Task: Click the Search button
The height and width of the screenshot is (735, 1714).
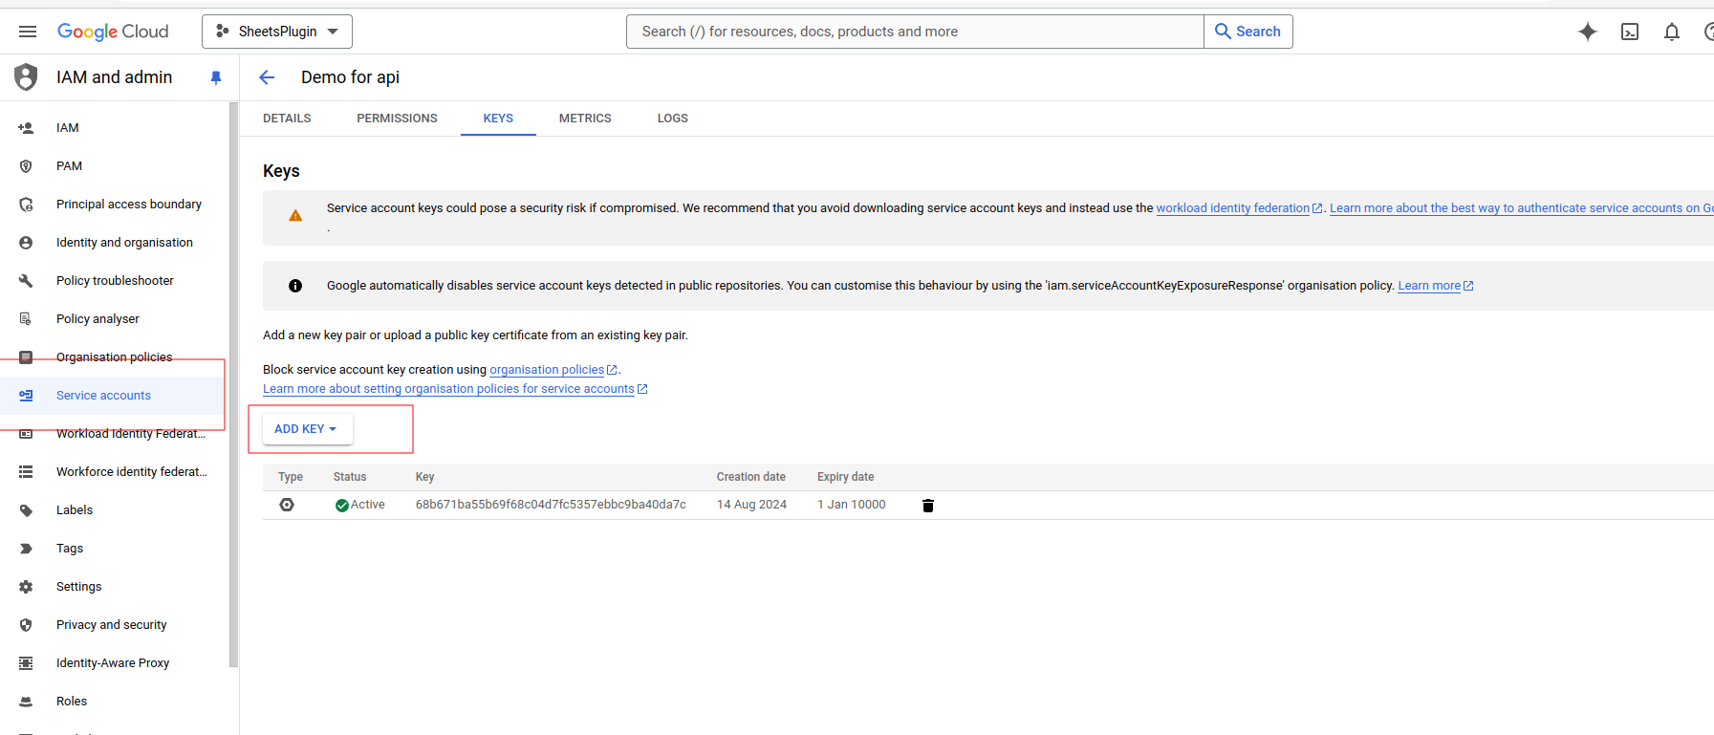Action: (1248, 32)
